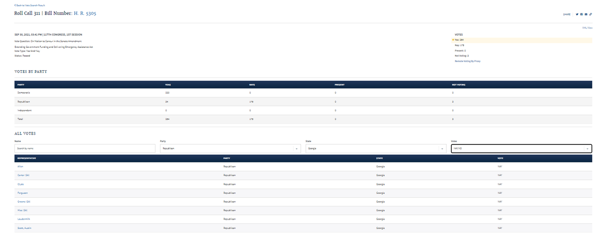
Task: Open bill H. R. 5305 link
Action: point(85,13)
